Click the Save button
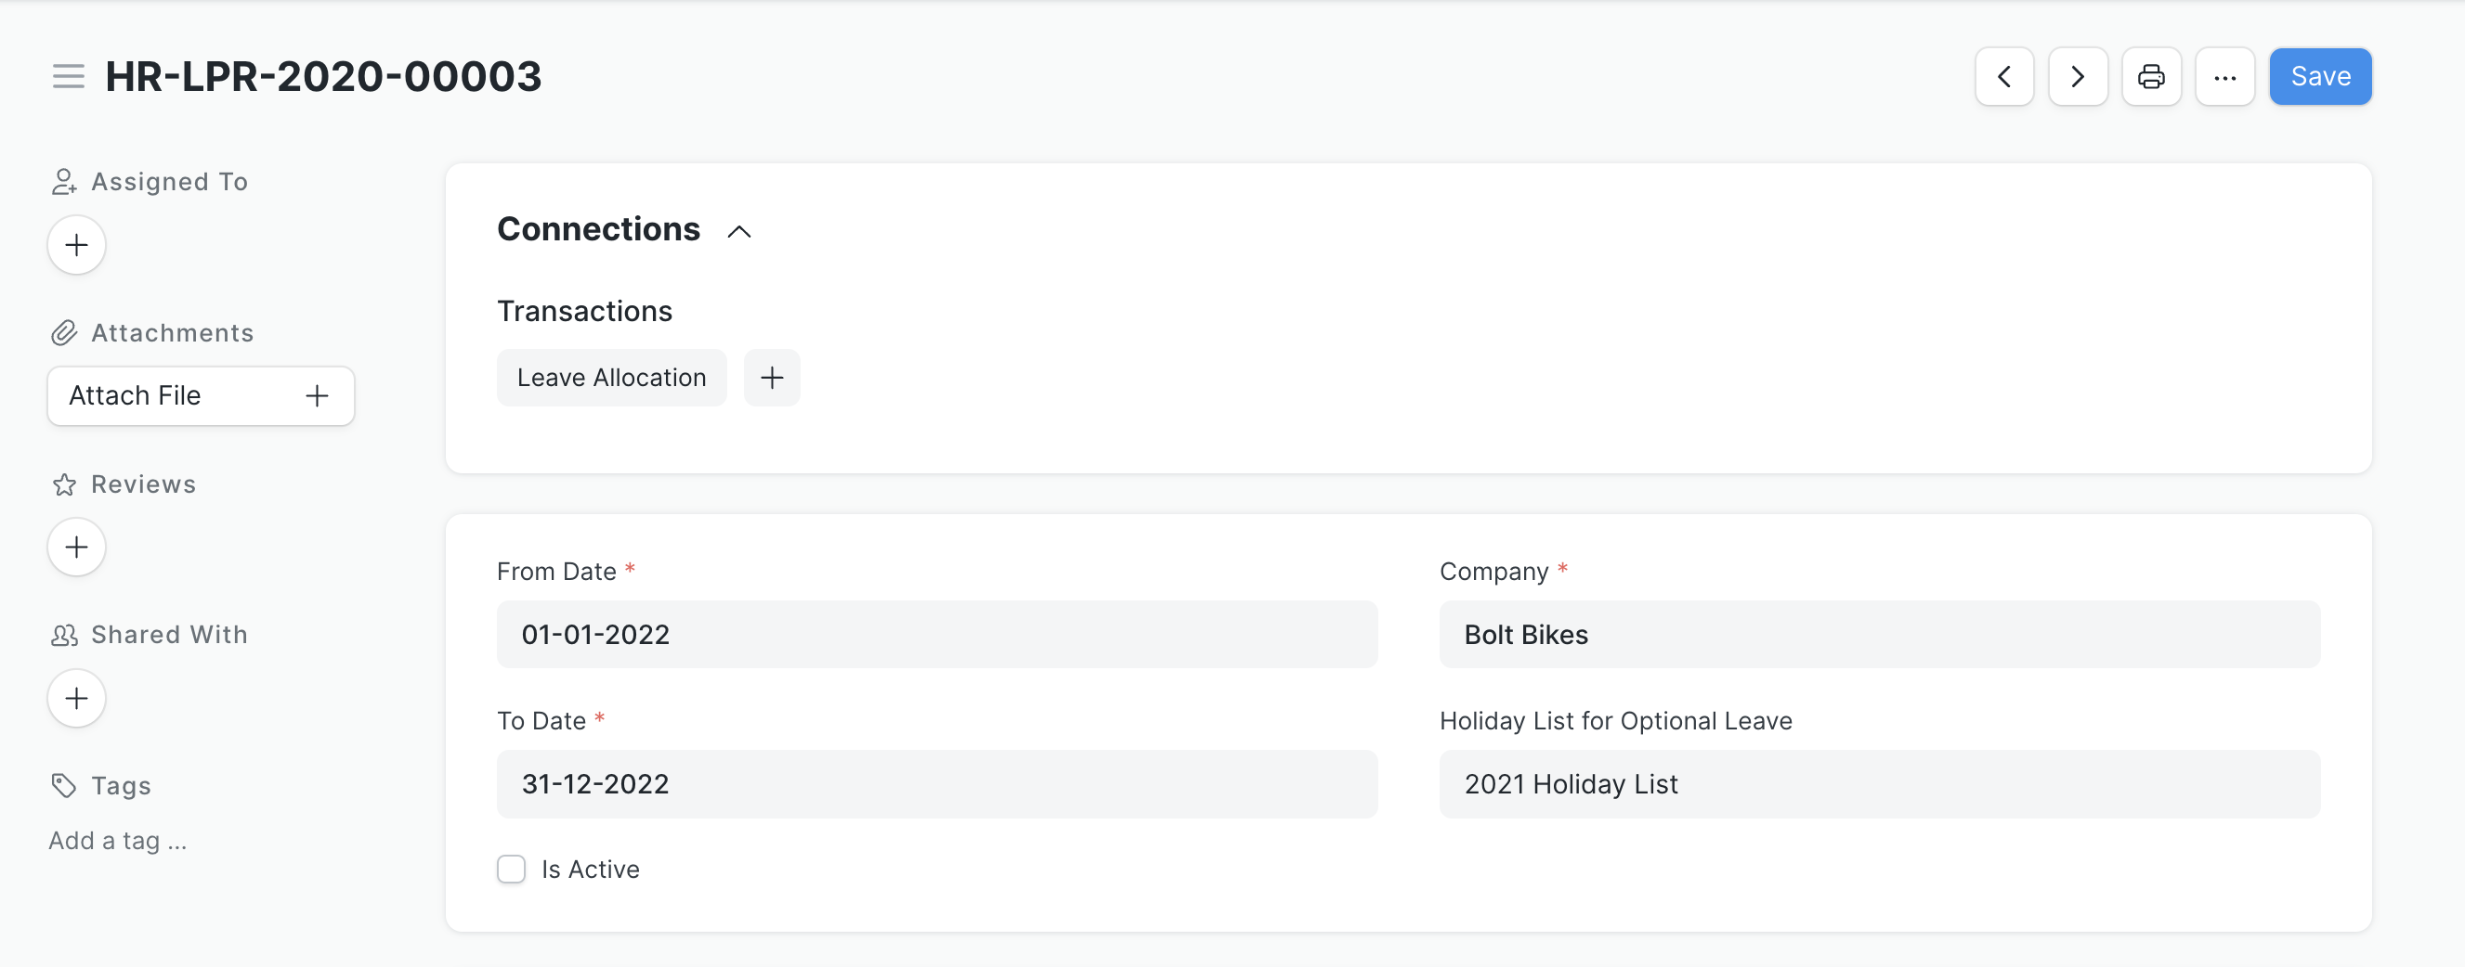Image resolution: width=2465 pixels, height=967 pixels. coord(2319,76)
